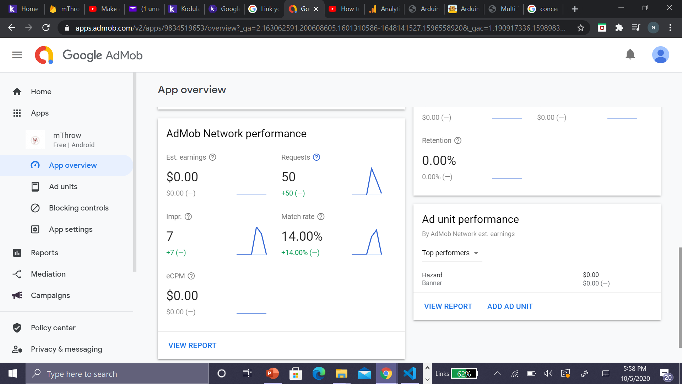
Task: Select Blocking controls in sidebar
Action: [79, 208]
